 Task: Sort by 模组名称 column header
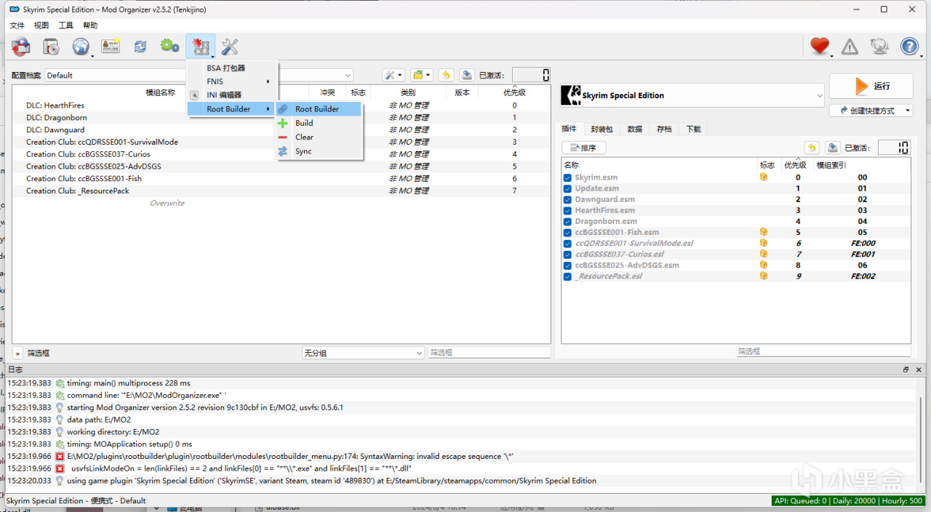[x=160, y=92]
